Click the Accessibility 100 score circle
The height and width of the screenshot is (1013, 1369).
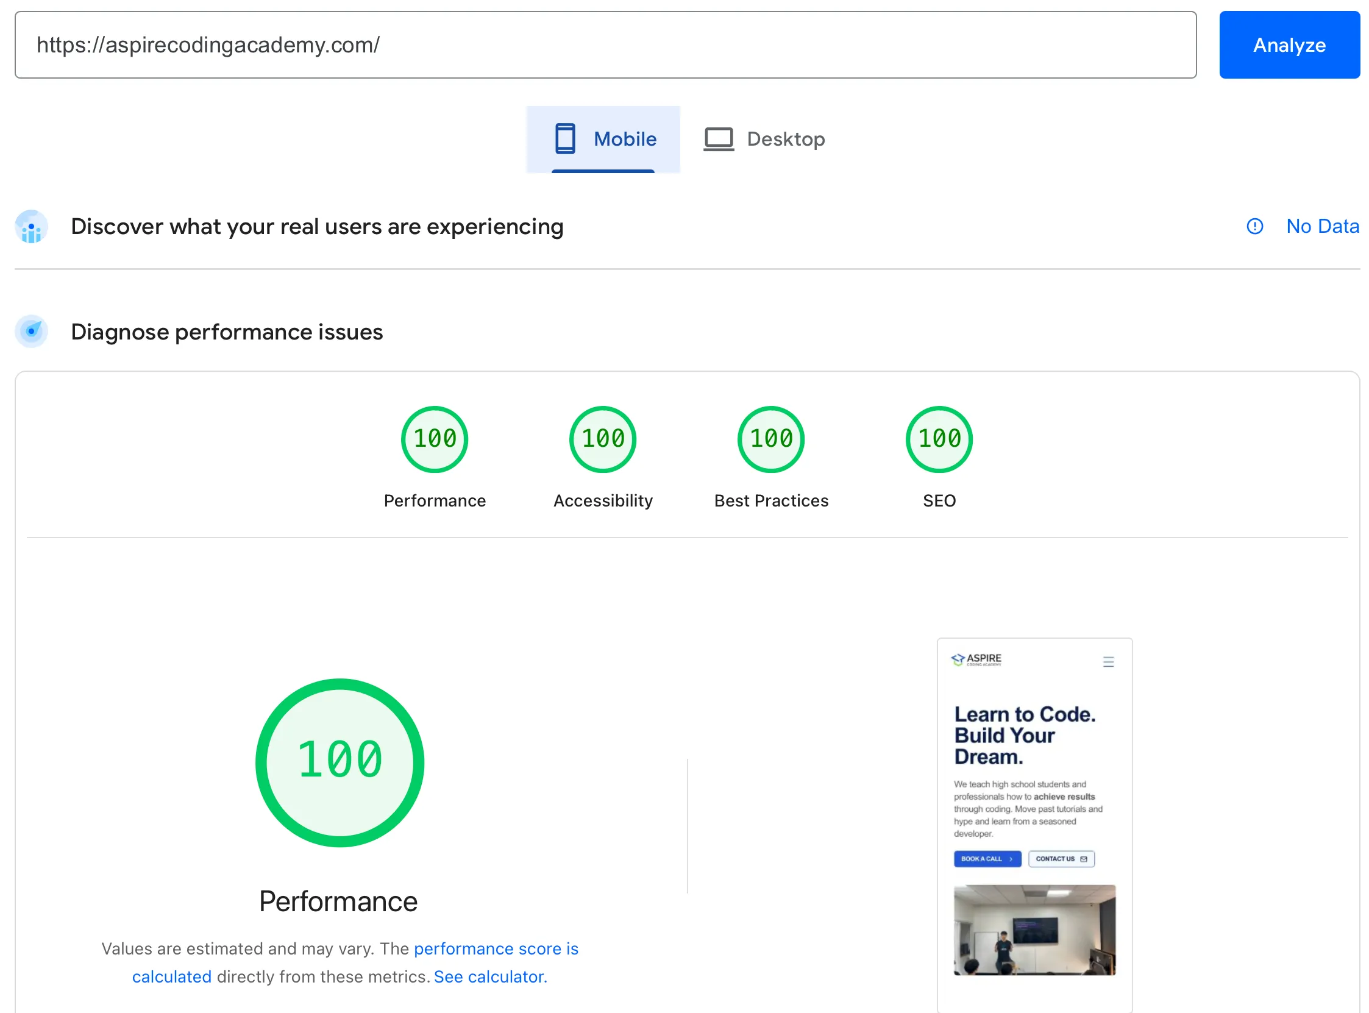click(x=602, y=438)
